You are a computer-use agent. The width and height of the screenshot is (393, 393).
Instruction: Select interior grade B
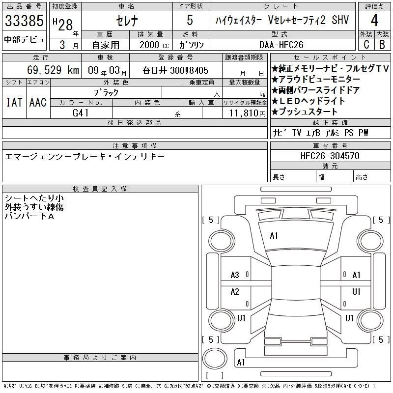click(x=382, y=45)
